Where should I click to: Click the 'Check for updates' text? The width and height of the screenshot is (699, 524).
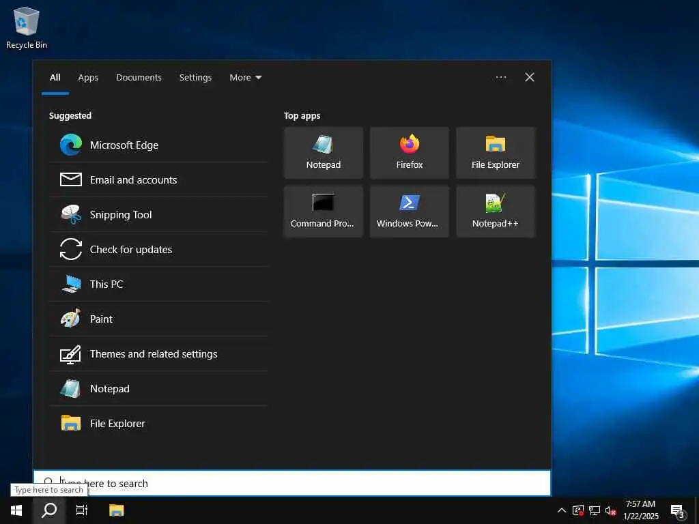[x=130, y=250]
